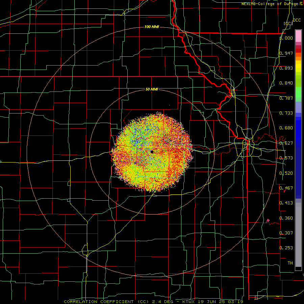Click the 100 NMI range ring label
The width and height of the screenshot is (304, 304).
tap(152, 27)
